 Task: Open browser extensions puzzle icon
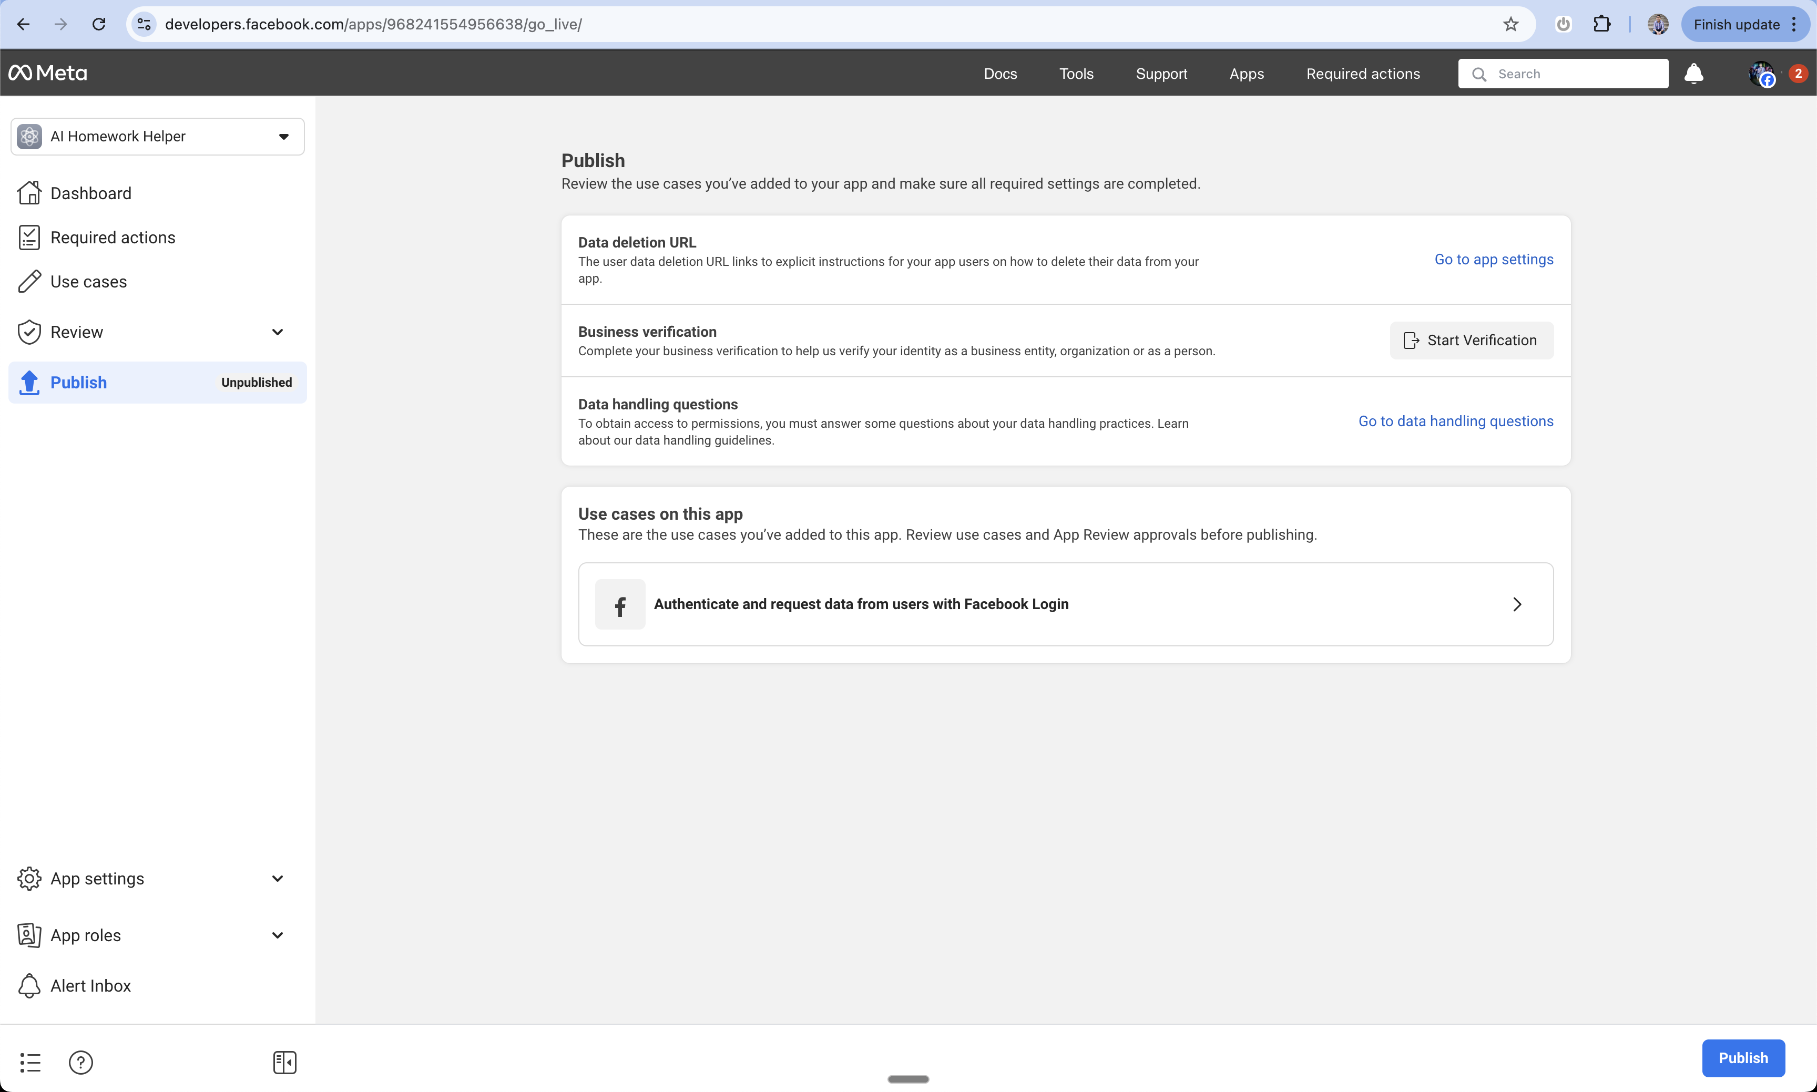coord(1601,24)
